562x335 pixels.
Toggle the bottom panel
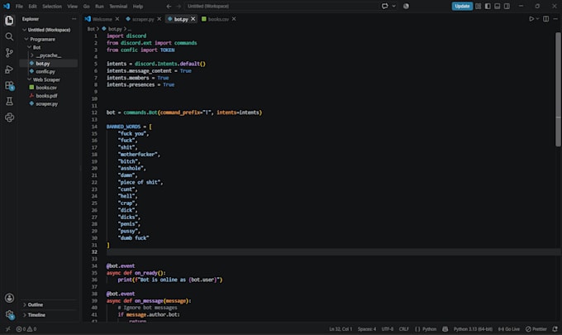[498, 6]
